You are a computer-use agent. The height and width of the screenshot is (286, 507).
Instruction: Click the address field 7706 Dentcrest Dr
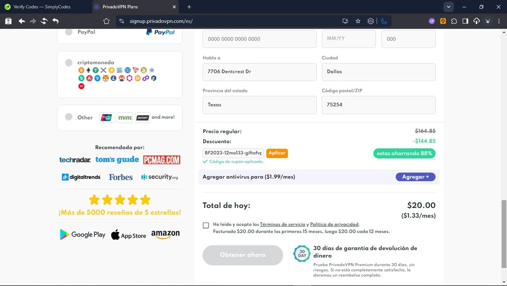click(259, 72)
